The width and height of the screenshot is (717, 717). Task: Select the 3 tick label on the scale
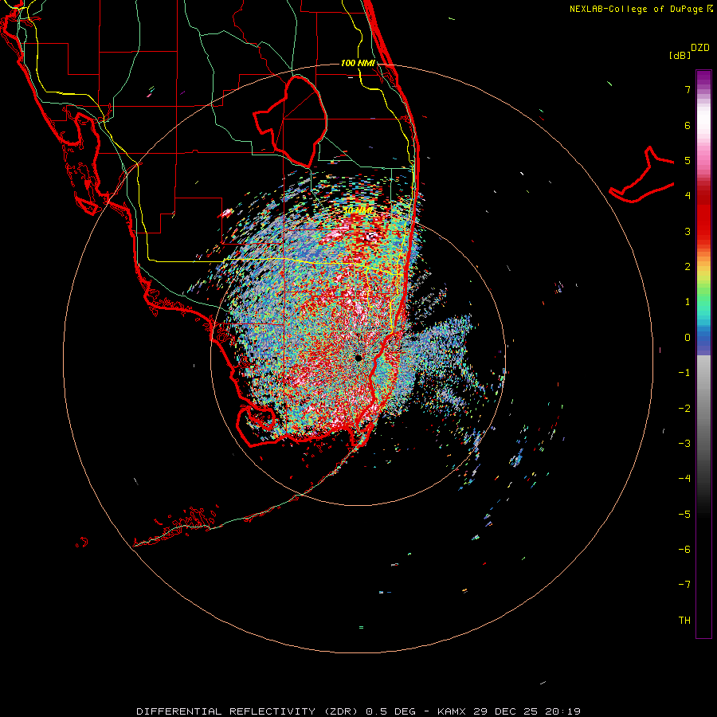click(x=688, y=231)
